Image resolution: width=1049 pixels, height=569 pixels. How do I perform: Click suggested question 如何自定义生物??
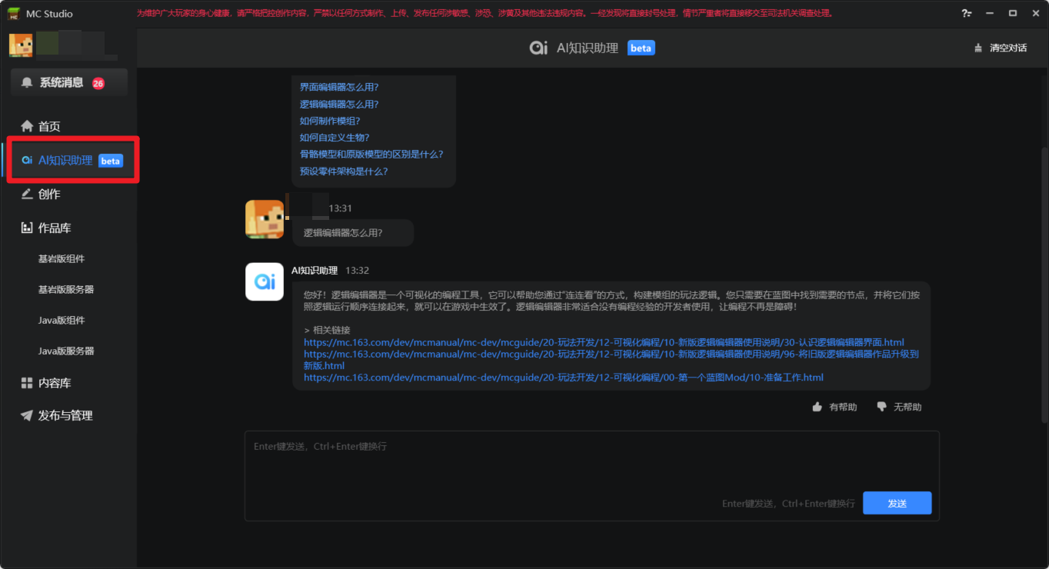pyautogui.click(x=335, y=138)
